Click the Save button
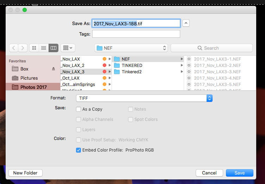 click(x=239, y=173)
